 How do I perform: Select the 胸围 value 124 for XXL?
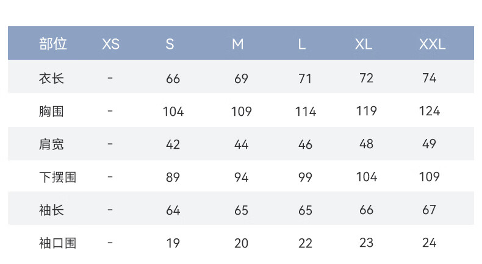click(x=429, y=111)
